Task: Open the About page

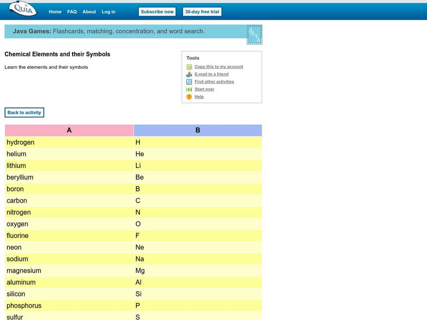Action: point(89,11)
